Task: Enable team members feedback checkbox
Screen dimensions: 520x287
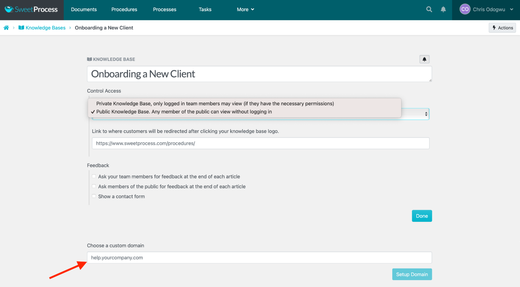Action: pos(94,176)
